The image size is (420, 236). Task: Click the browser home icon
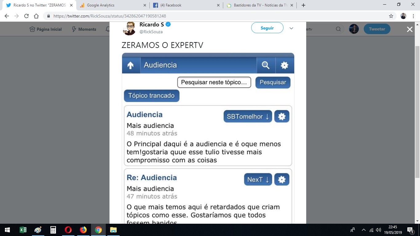(x=36, y=16)
